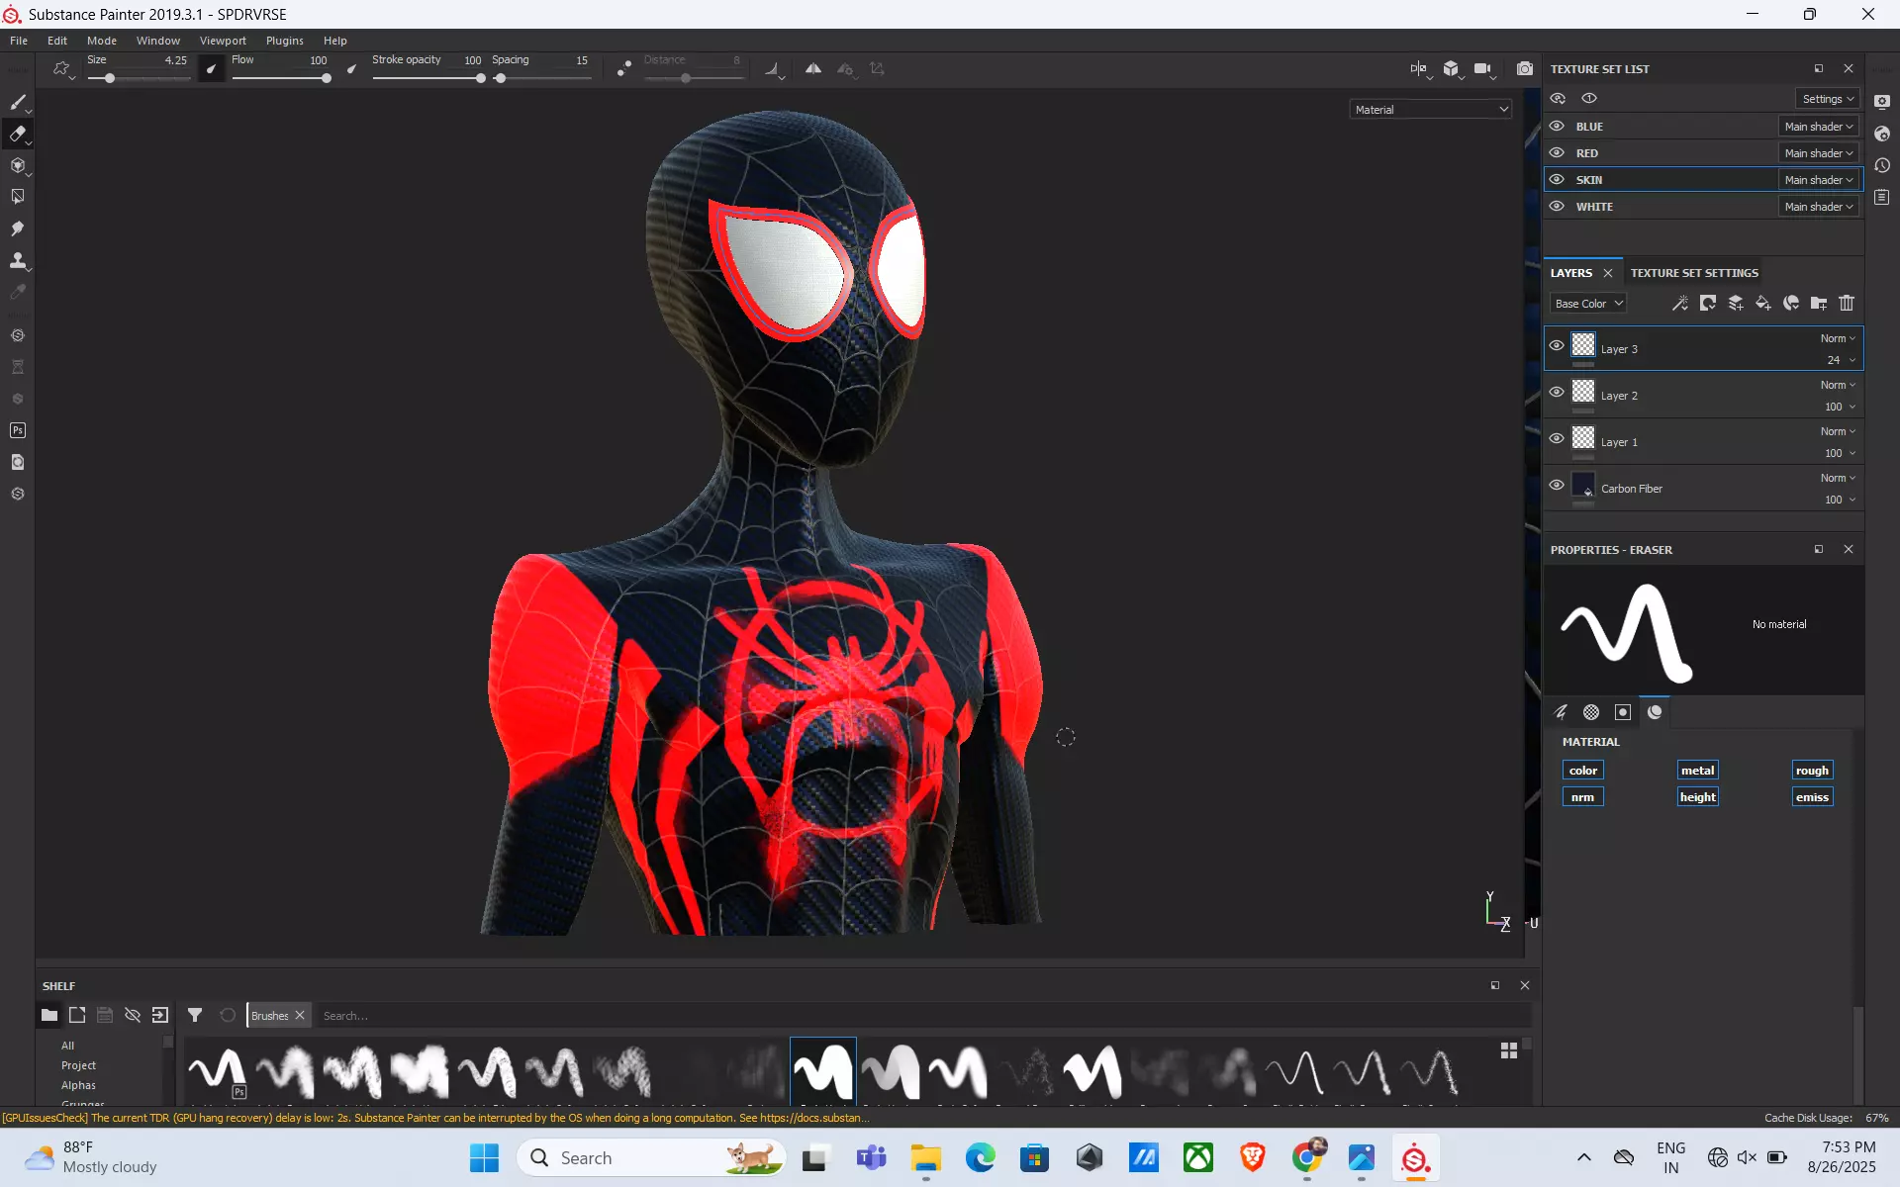Select the Paint brush tool

18,102
